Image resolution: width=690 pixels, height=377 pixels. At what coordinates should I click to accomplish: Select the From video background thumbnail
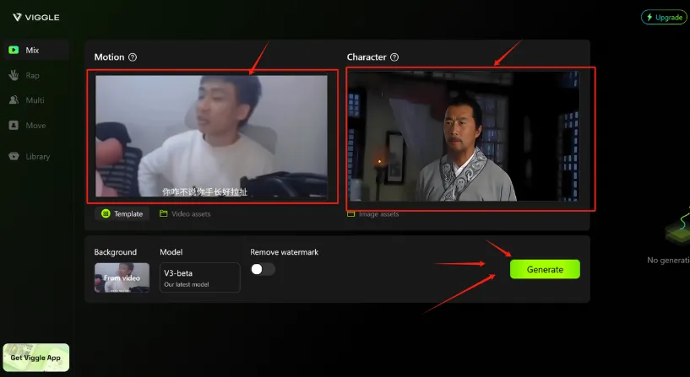pos(122,277)
